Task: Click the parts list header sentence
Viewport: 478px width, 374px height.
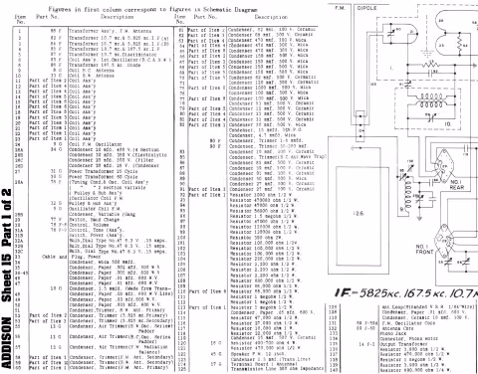Action: pyautogui.click(x=152, y=9)
